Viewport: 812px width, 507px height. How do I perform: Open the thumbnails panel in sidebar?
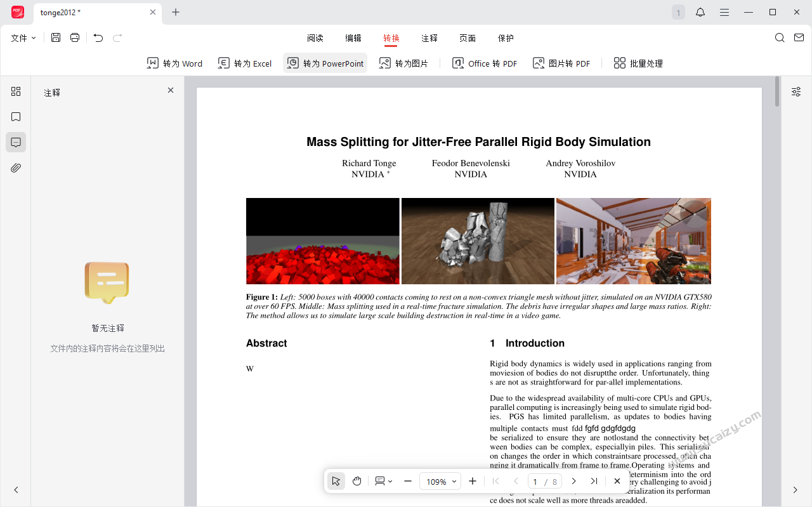16,91
